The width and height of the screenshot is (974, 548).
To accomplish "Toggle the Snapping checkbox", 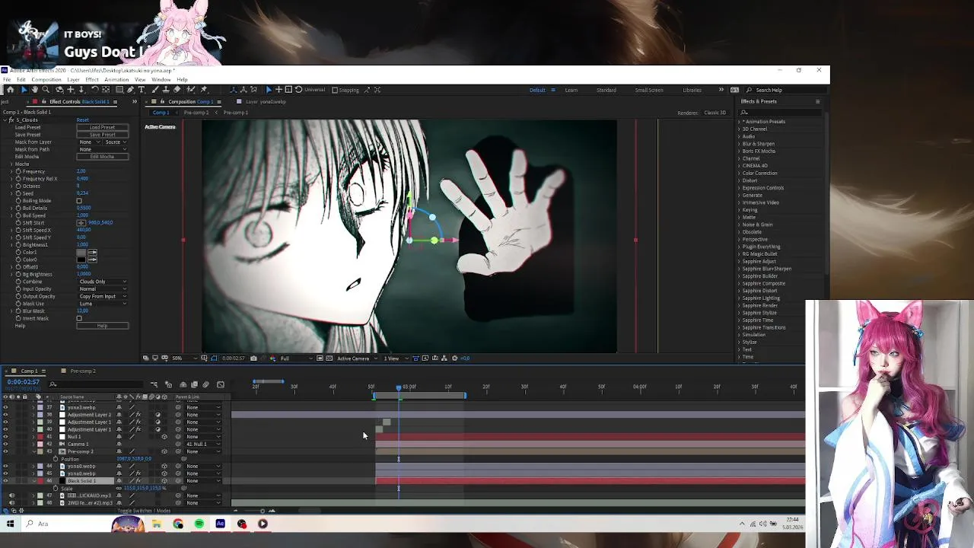I will [x=334, y=90].
